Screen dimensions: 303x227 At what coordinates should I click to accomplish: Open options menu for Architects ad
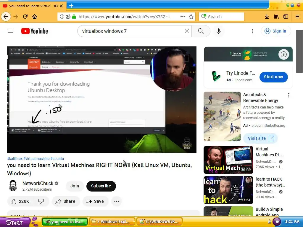(x=289, y=95)
